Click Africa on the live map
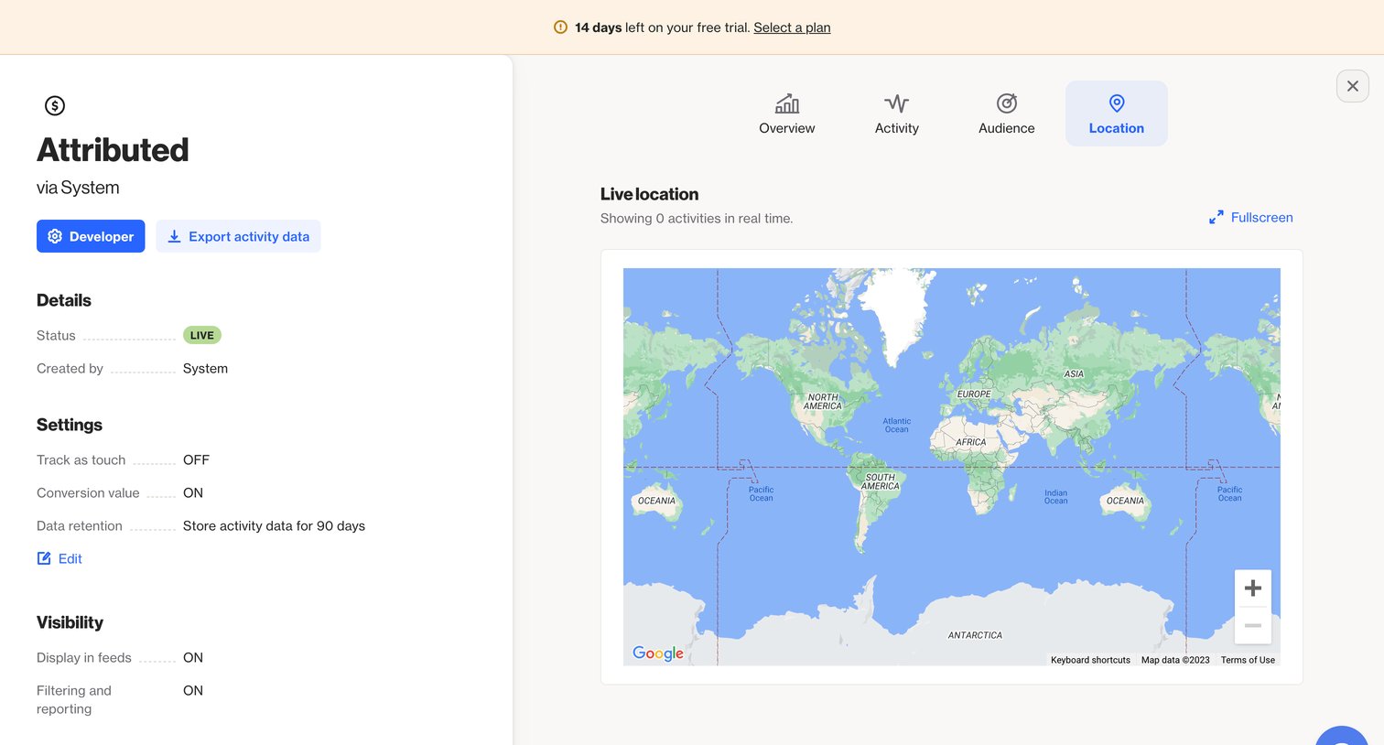Screen dimensions: 1384x745 pos(971,442)
